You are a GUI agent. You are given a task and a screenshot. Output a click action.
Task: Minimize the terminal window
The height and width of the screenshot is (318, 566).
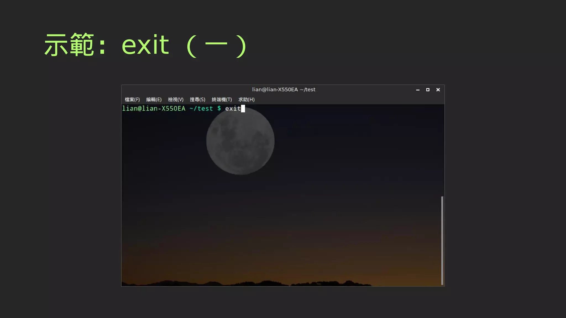tap(418, 90)
